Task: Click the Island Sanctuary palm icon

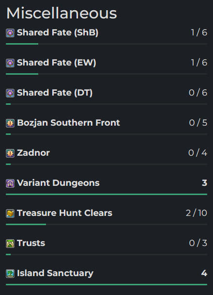Action: (10, 274)
